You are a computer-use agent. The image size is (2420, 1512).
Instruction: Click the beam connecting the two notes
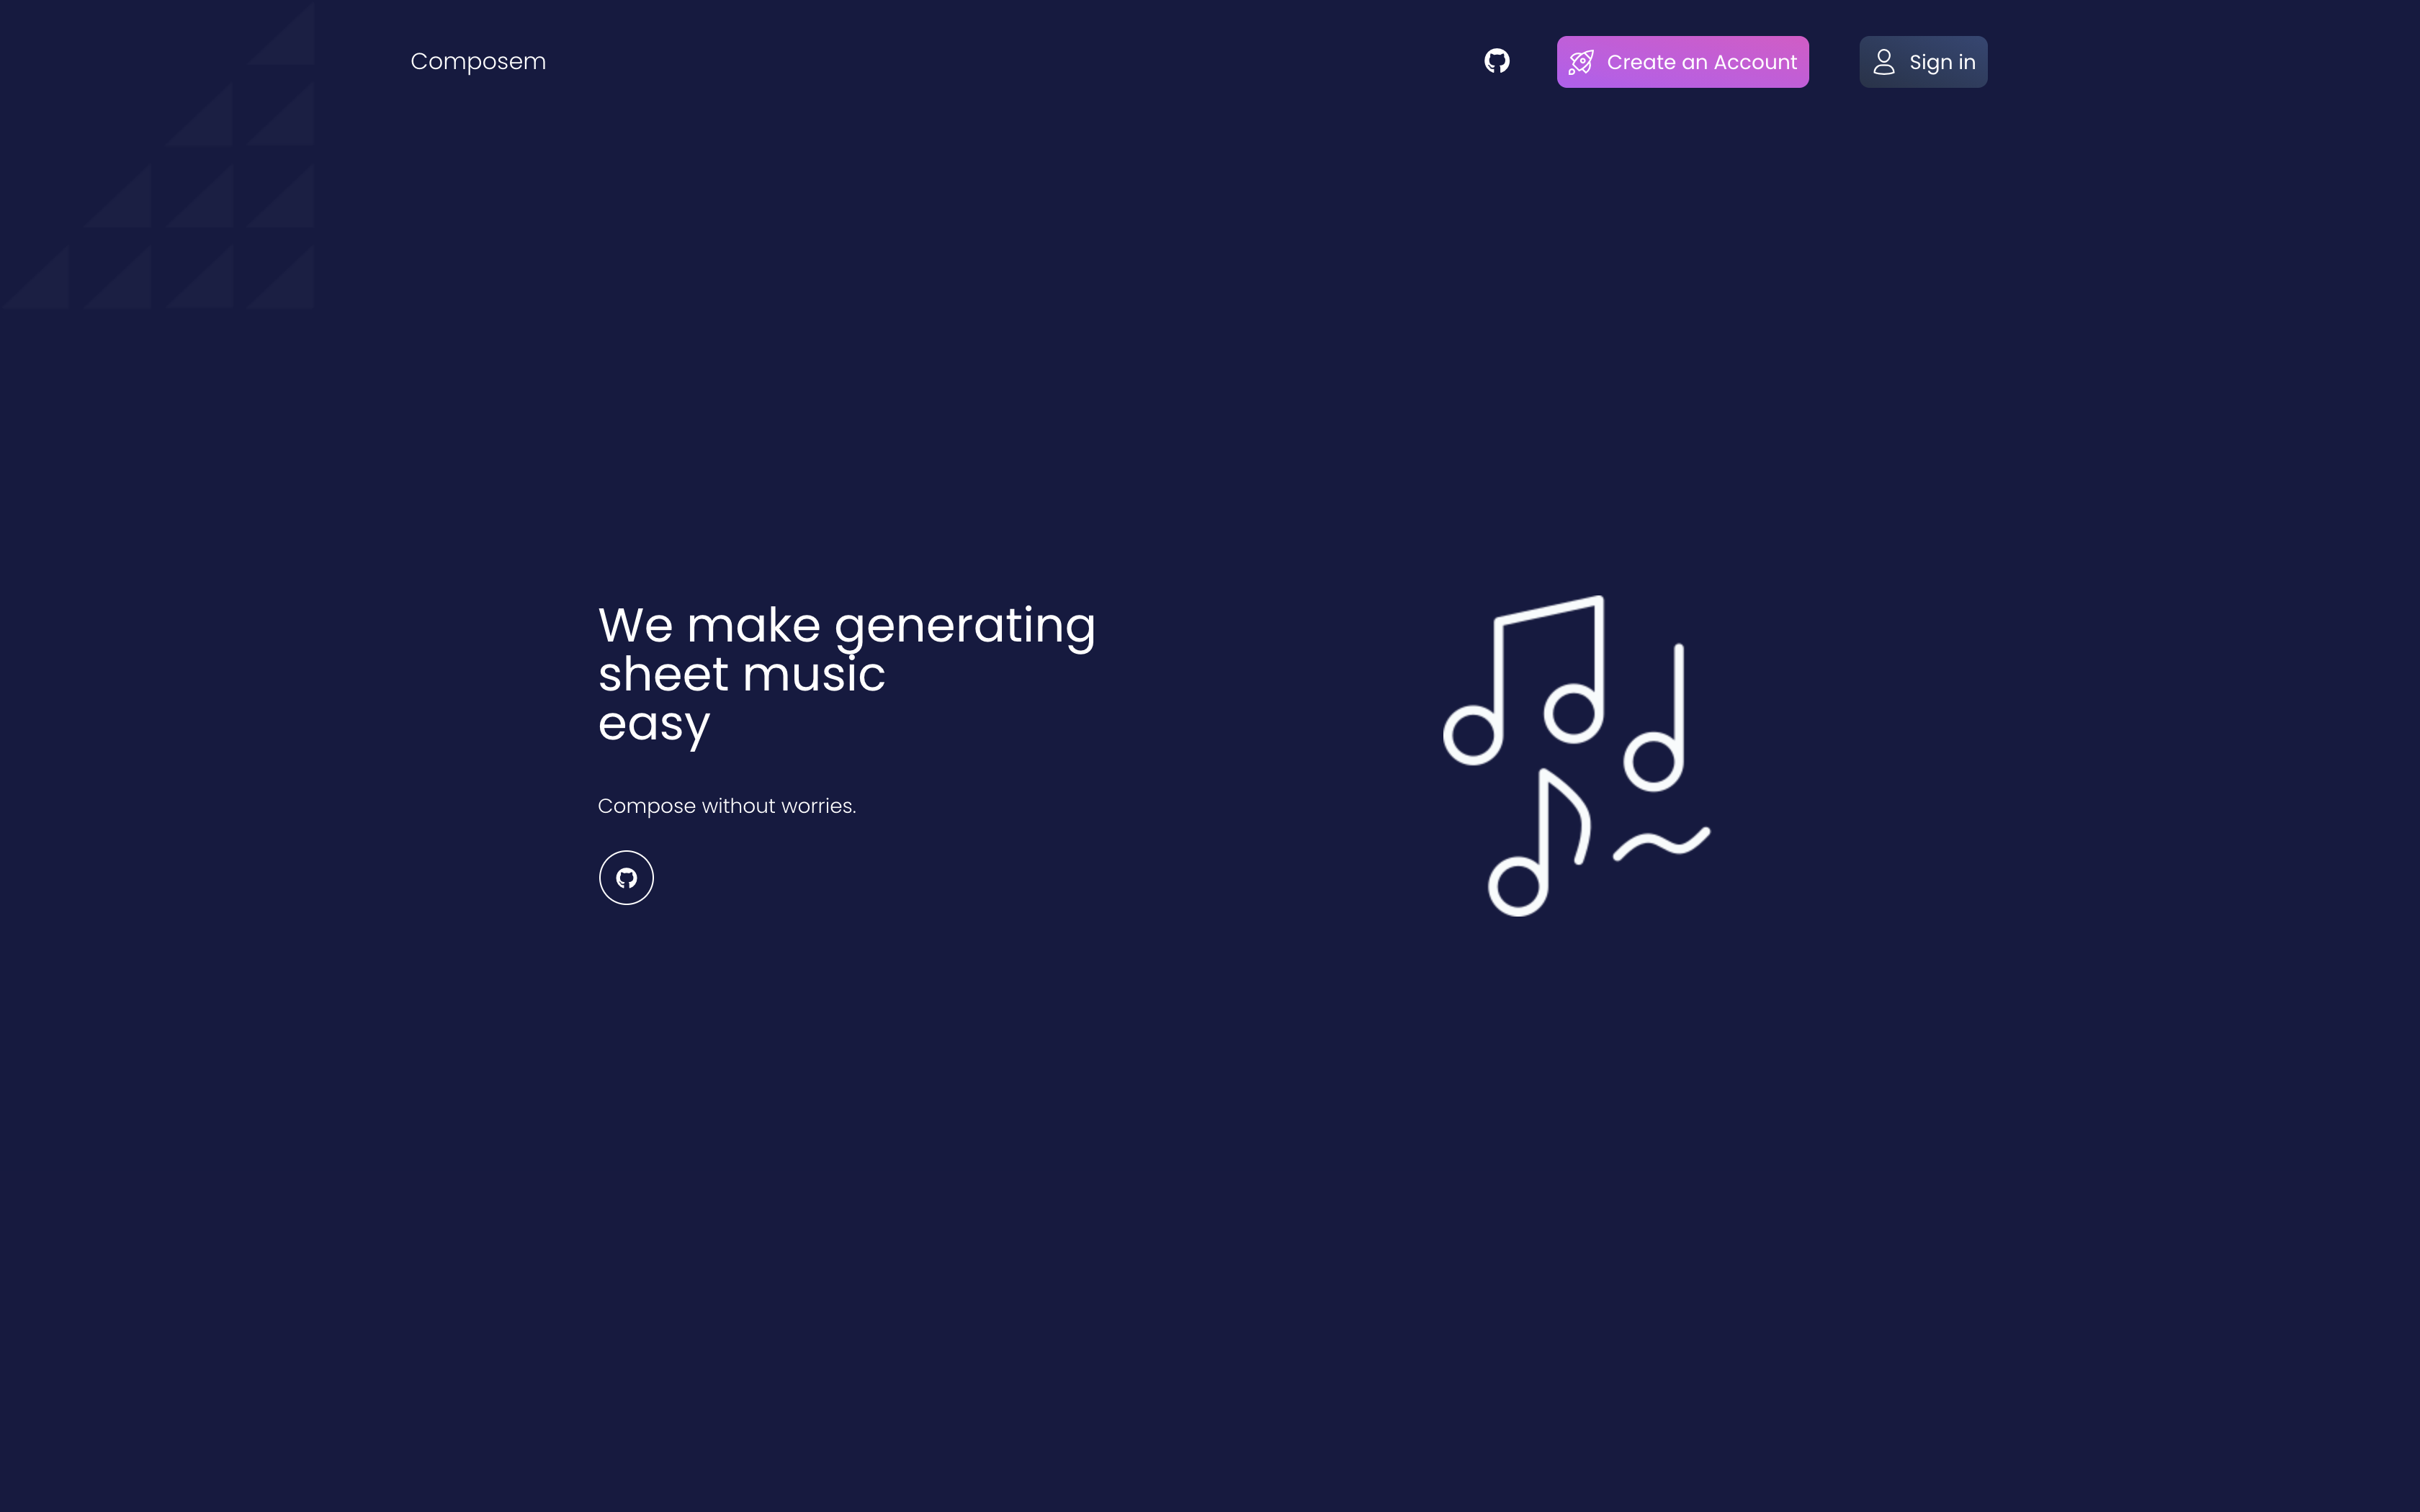[1549, 609]
